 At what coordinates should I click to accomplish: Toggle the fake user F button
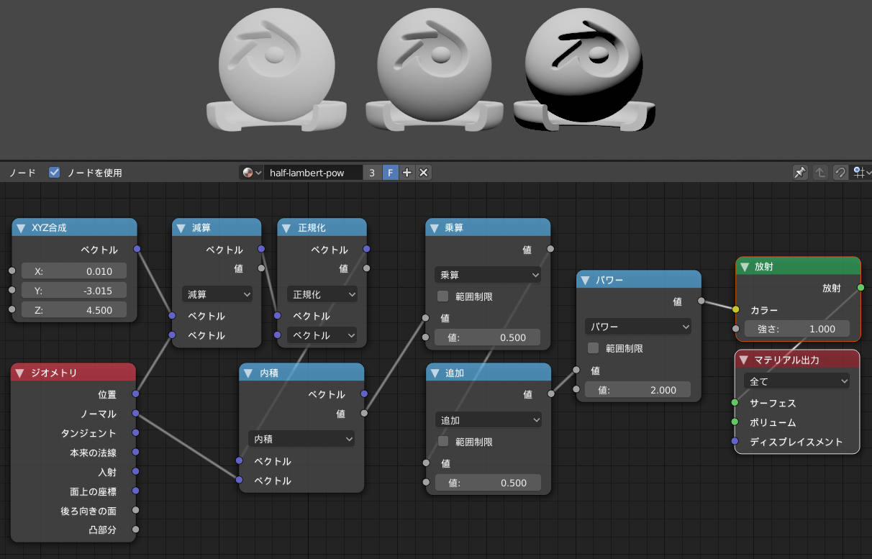coord(390,173)
